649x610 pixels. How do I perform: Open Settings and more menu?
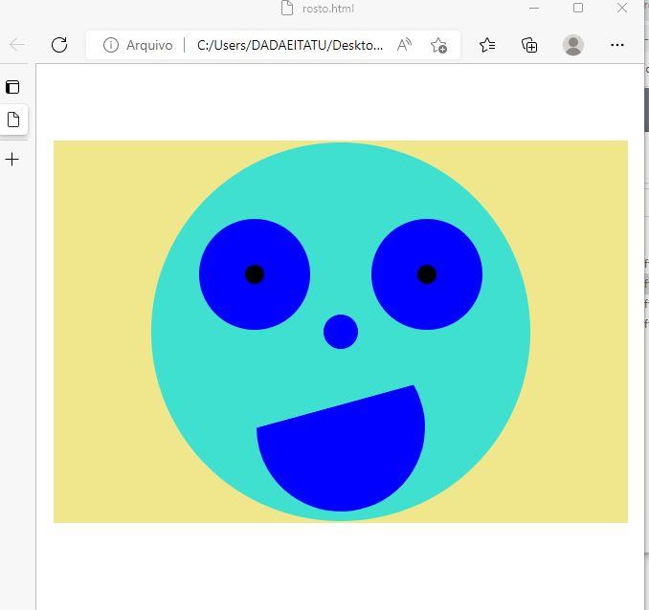(617, 45)
